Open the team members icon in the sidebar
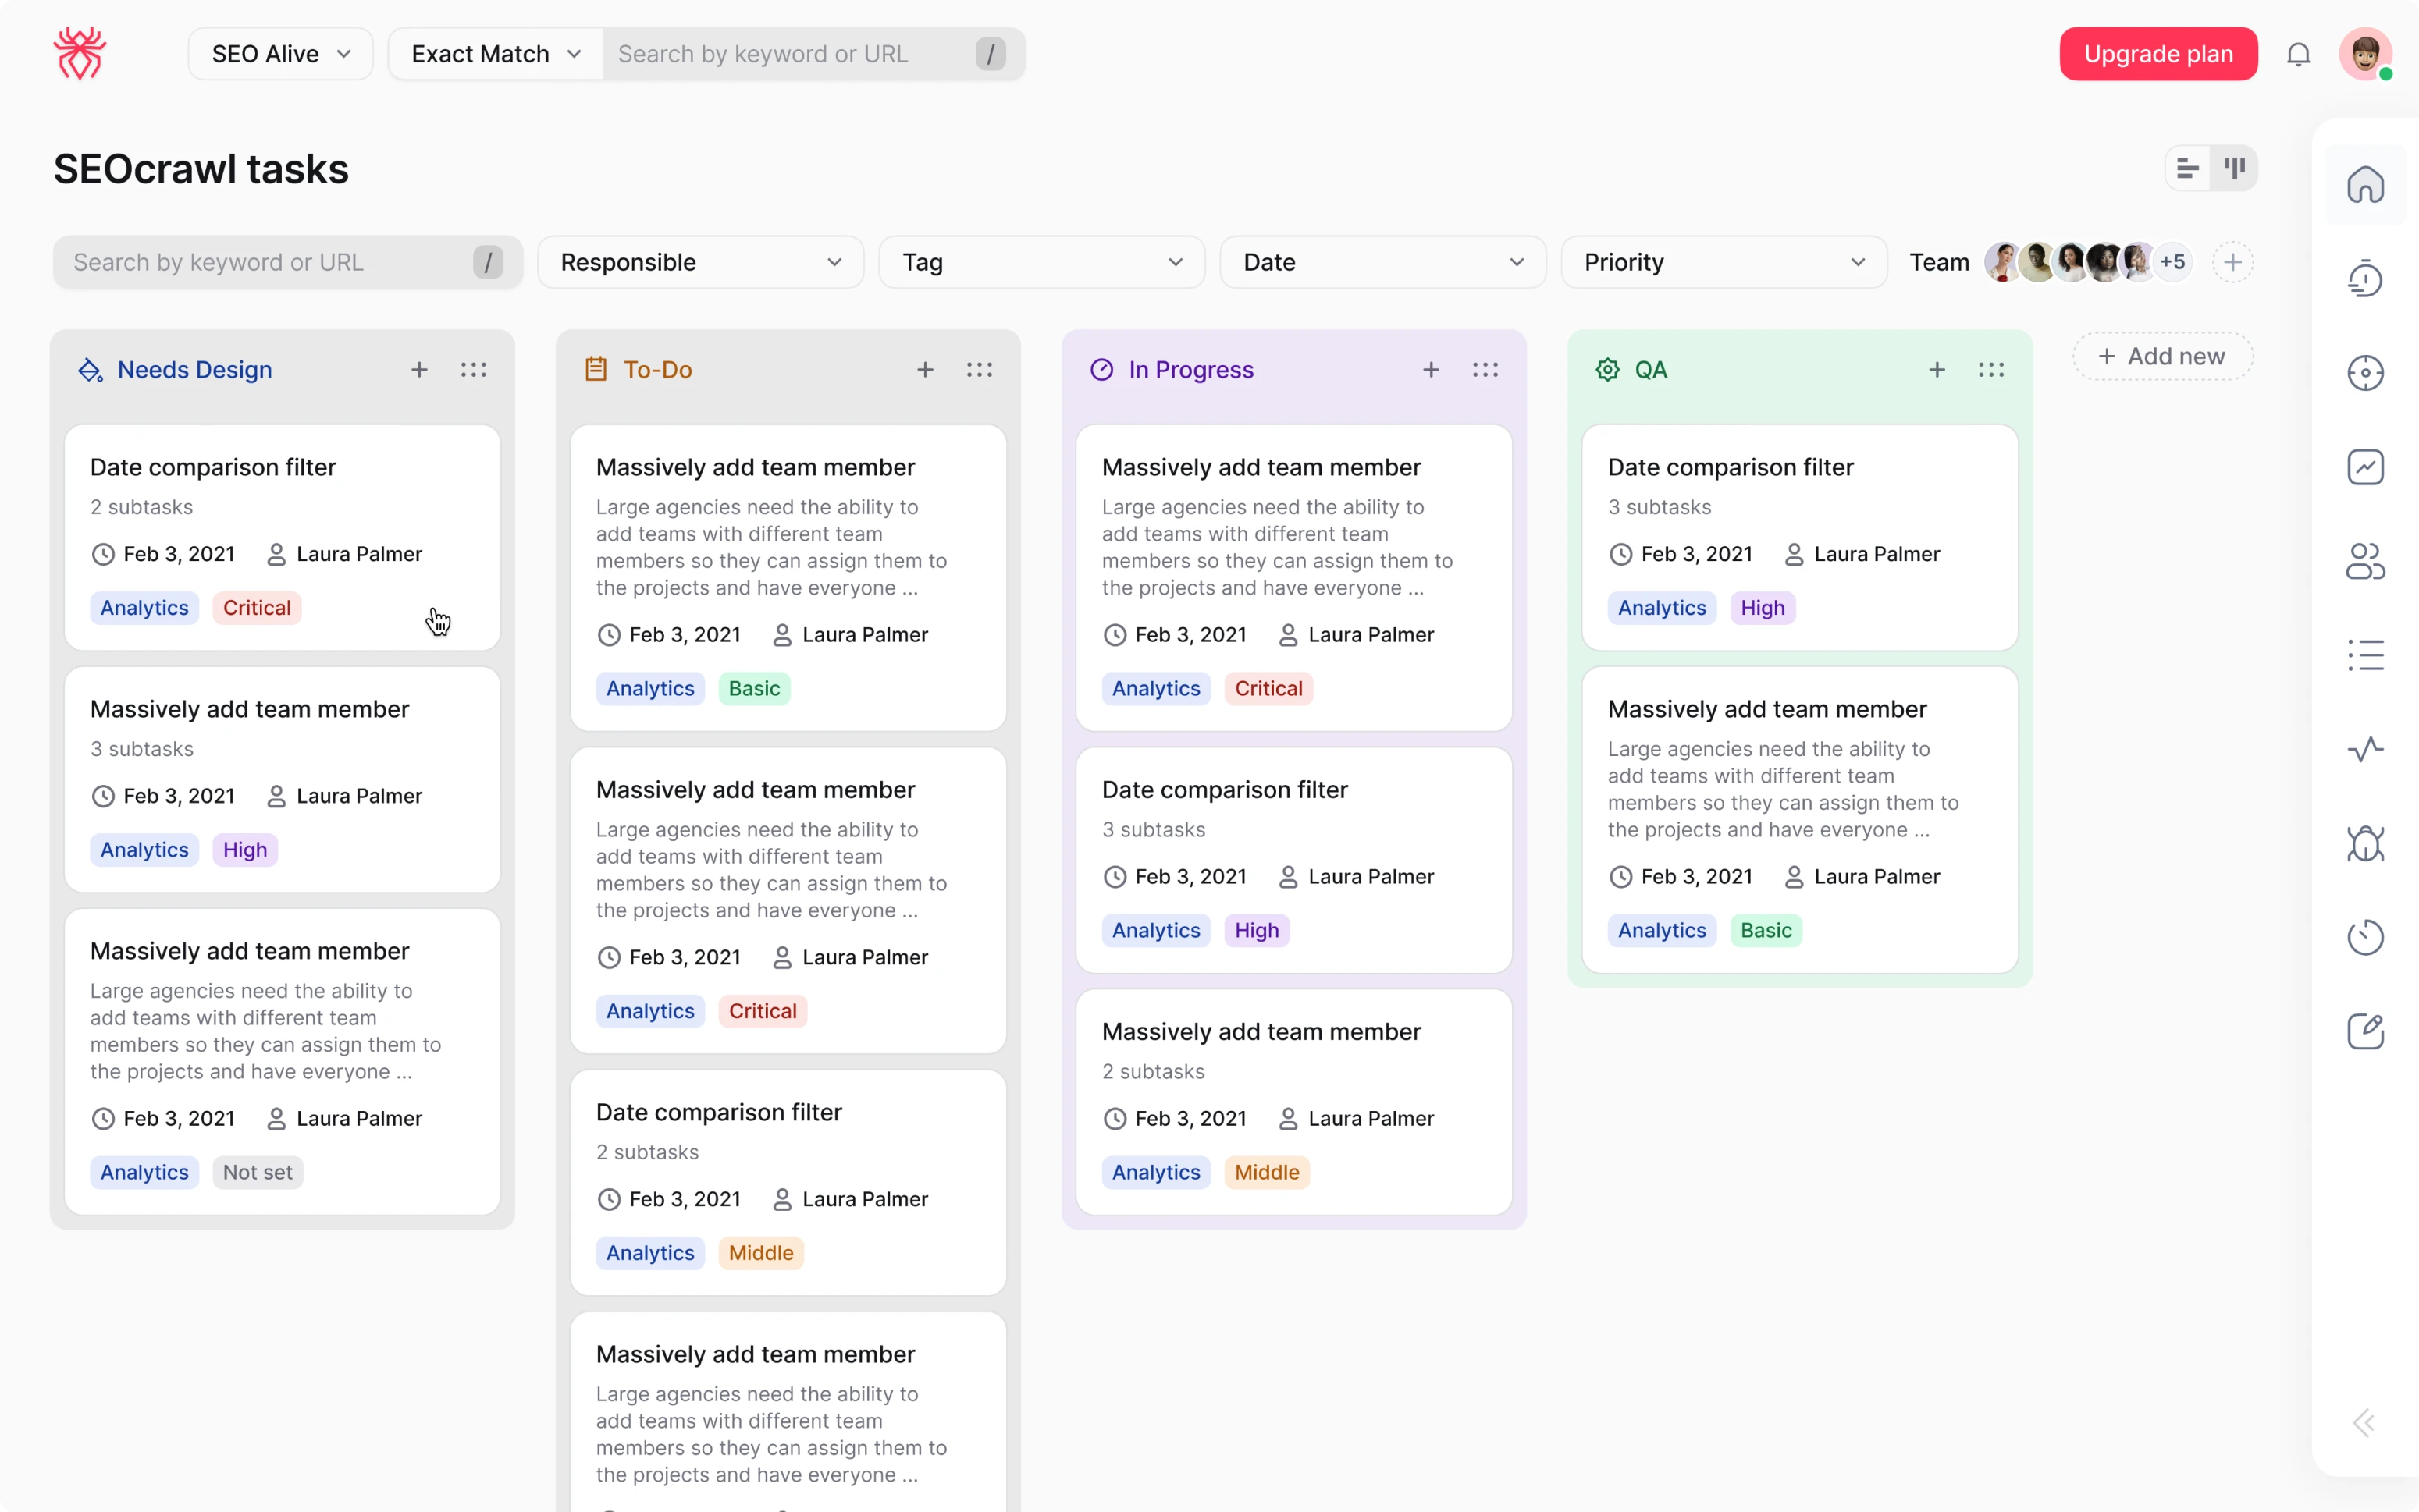Screen dimensions: 2419x1512 click(x=2365, y=560)
